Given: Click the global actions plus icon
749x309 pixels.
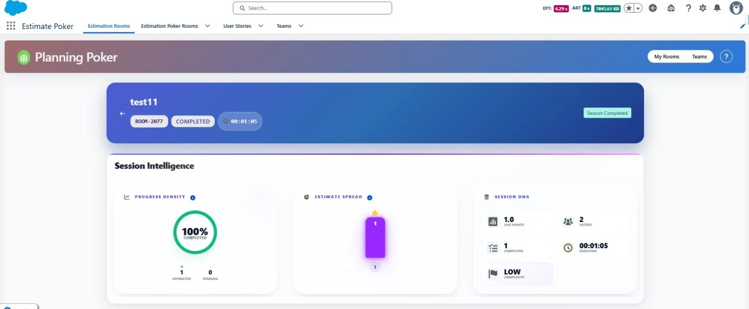Looking at the screenshot, I should (x=653, y=8).
